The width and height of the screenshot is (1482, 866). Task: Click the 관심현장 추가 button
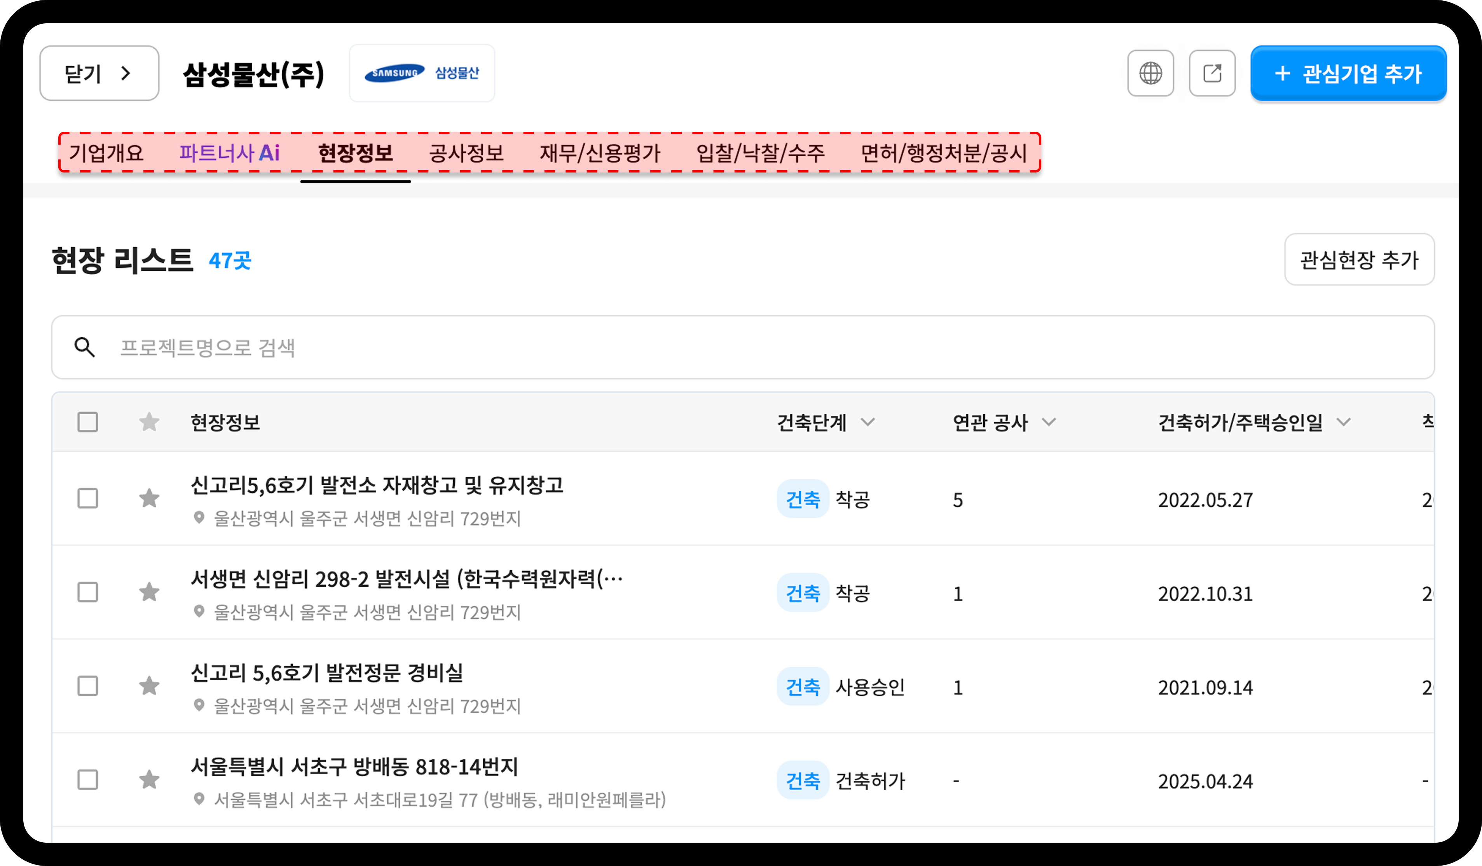[1359, 260]
